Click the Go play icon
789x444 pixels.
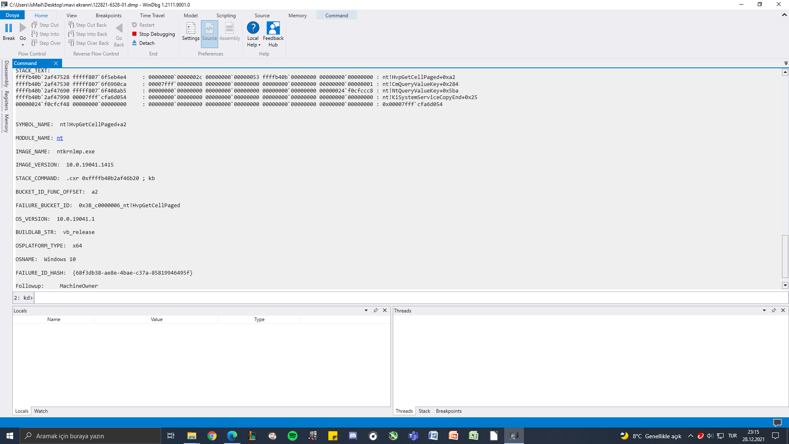click(23, 28)
